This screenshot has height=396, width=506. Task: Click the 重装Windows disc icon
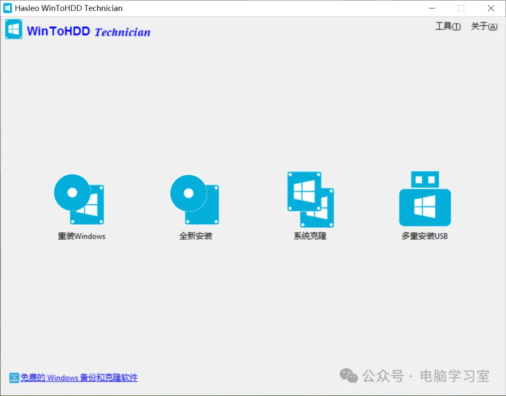tap(79, 200)
